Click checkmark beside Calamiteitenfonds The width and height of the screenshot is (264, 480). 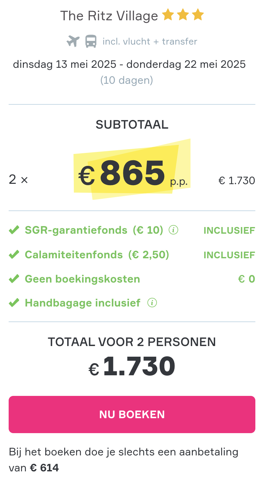click(14, 255)
